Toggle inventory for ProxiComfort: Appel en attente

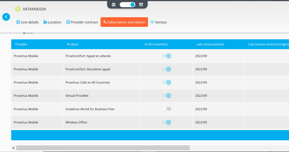[x=167, y=56]
